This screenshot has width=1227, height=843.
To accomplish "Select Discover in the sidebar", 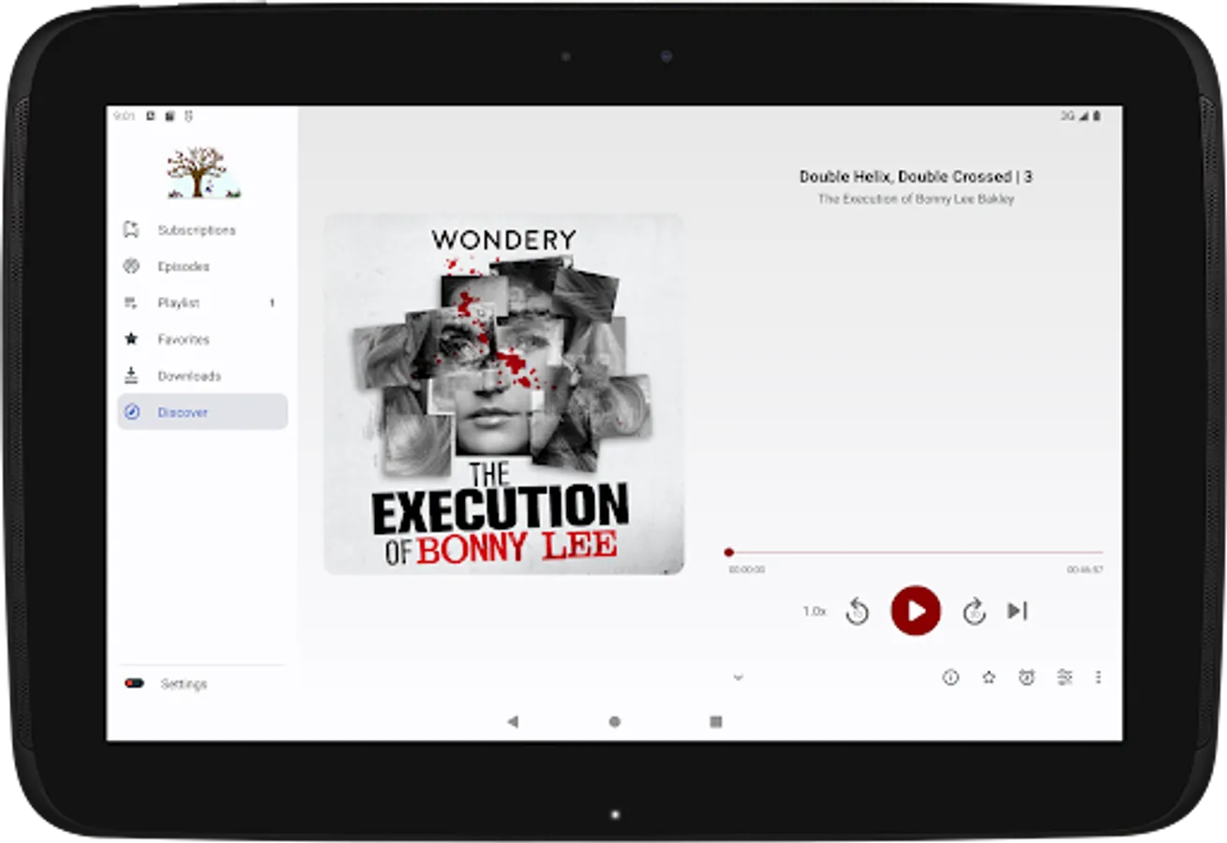I will pos(202,412).
